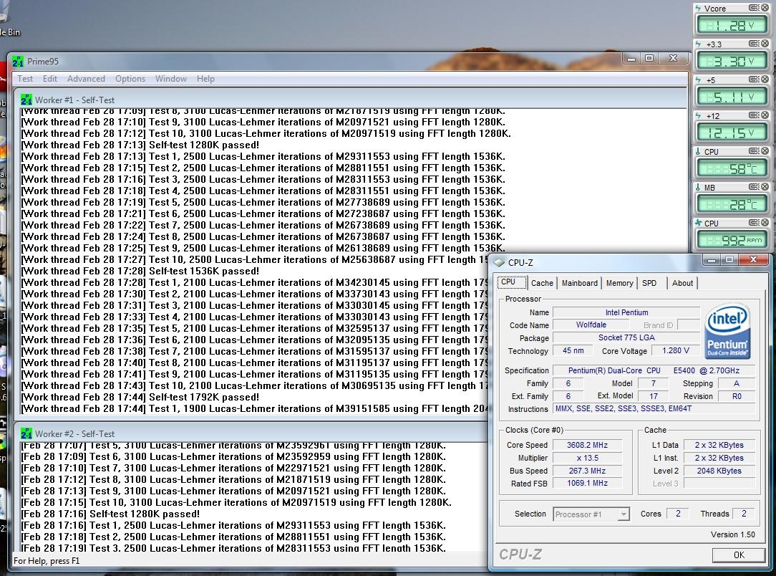The image size is (776, 576).
Task: Click the clip icon on the +5 gadget
Action: 754,80
